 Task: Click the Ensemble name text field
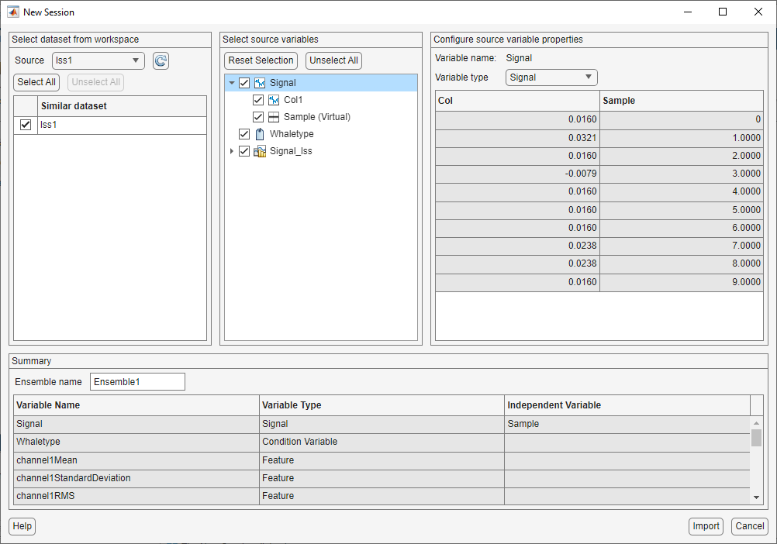137,381
